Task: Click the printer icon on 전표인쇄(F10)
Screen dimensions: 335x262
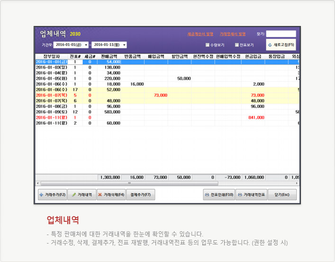Action: (207, 195)
